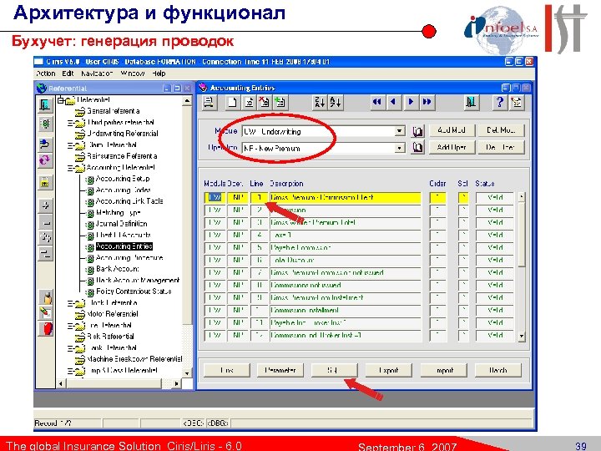Click the add record icon with green plus

point(280,103)
